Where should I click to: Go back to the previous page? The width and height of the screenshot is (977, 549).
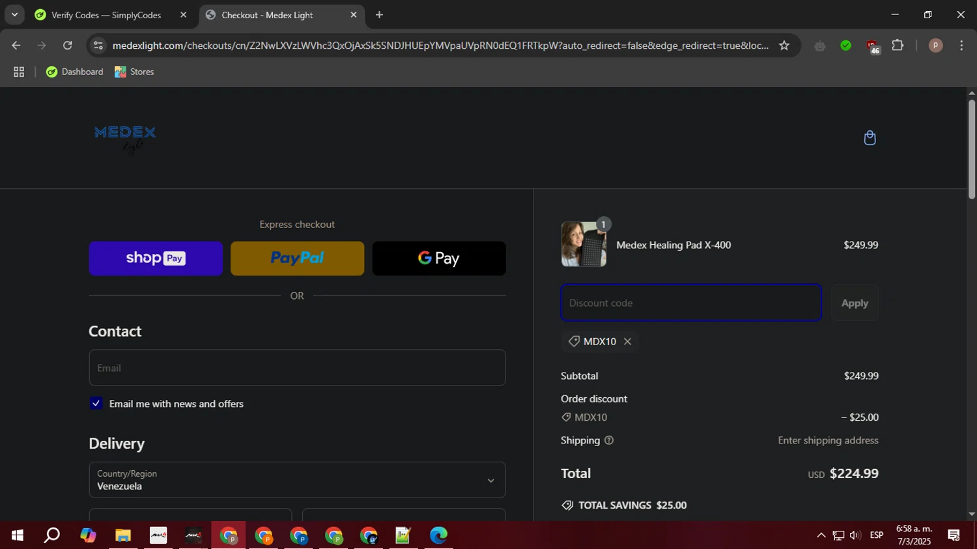pyautogui.click(x=16, y=46)
